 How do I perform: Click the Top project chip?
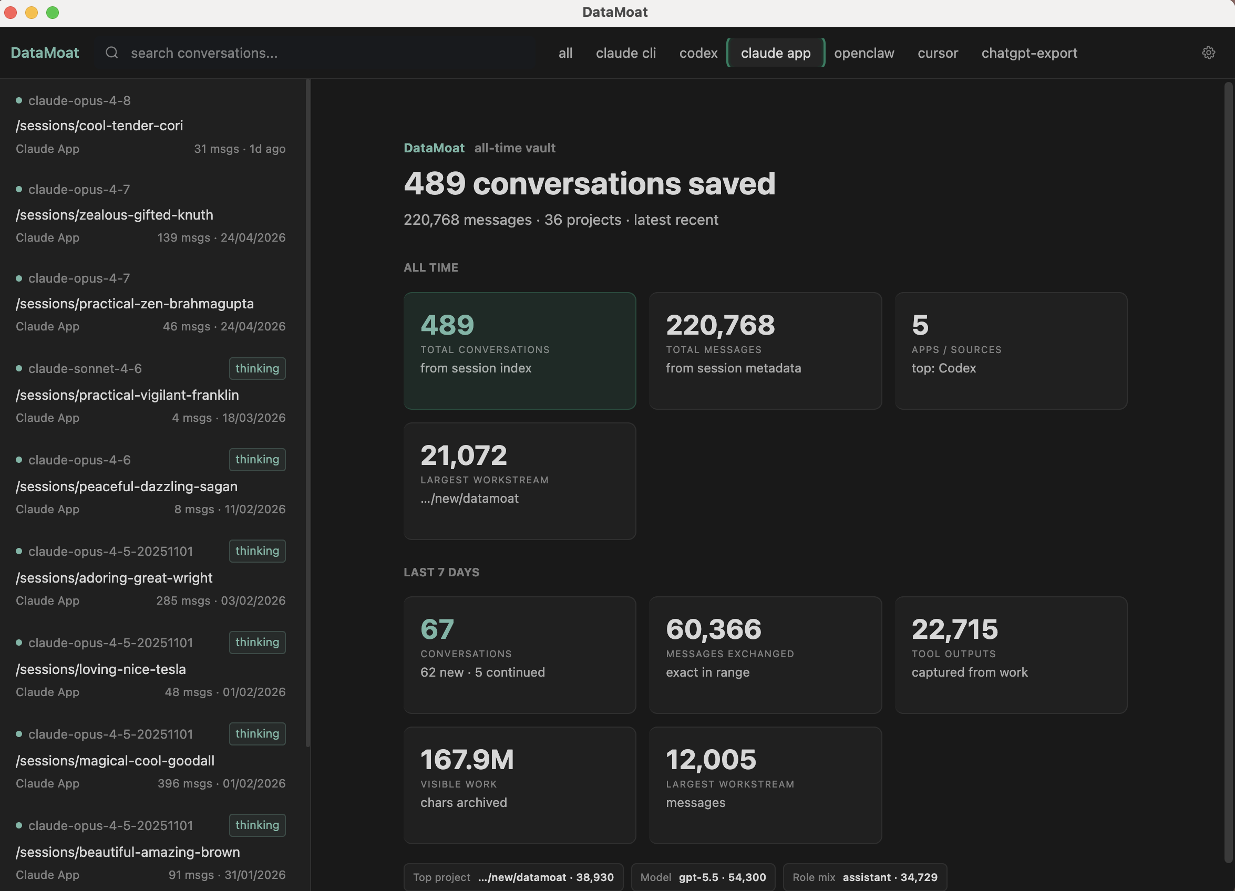click(x=513, y=877)
